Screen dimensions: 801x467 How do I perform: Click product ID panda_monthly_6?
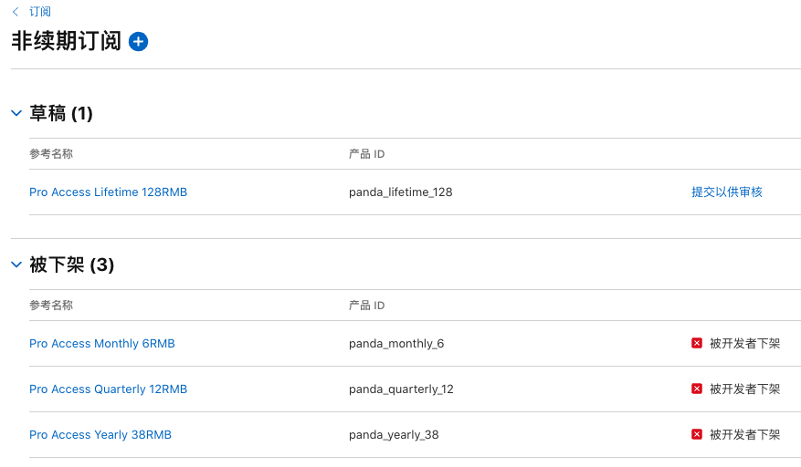pyautogui.click(x=396, y=343)
